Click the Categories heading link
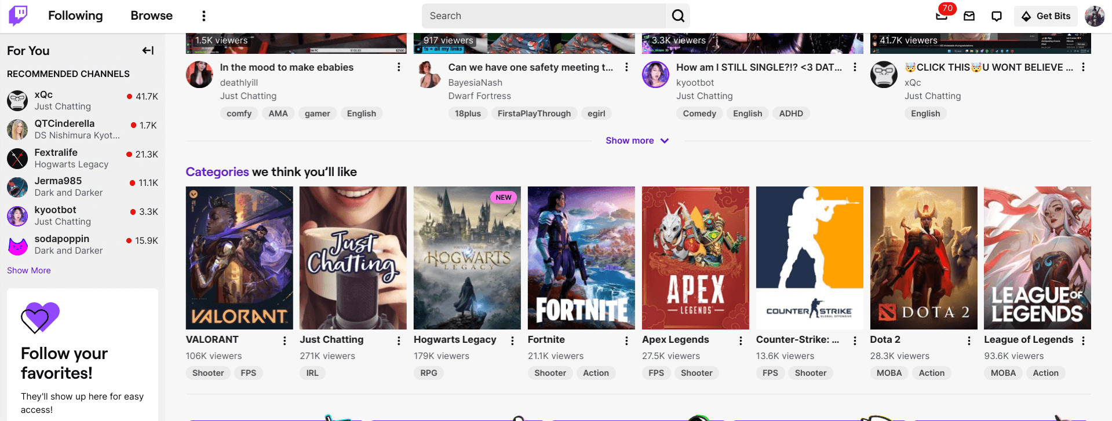1112x421 pixels. point(217,172)
